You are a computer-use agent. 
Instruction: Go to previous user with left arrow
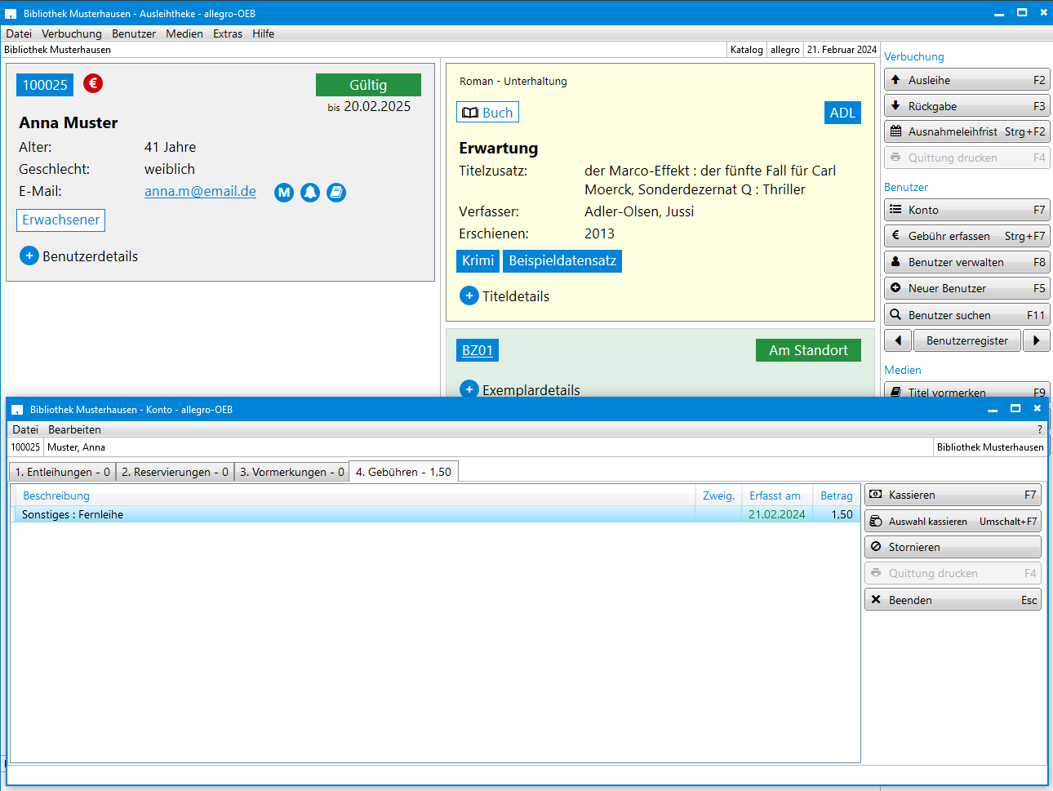898,340
